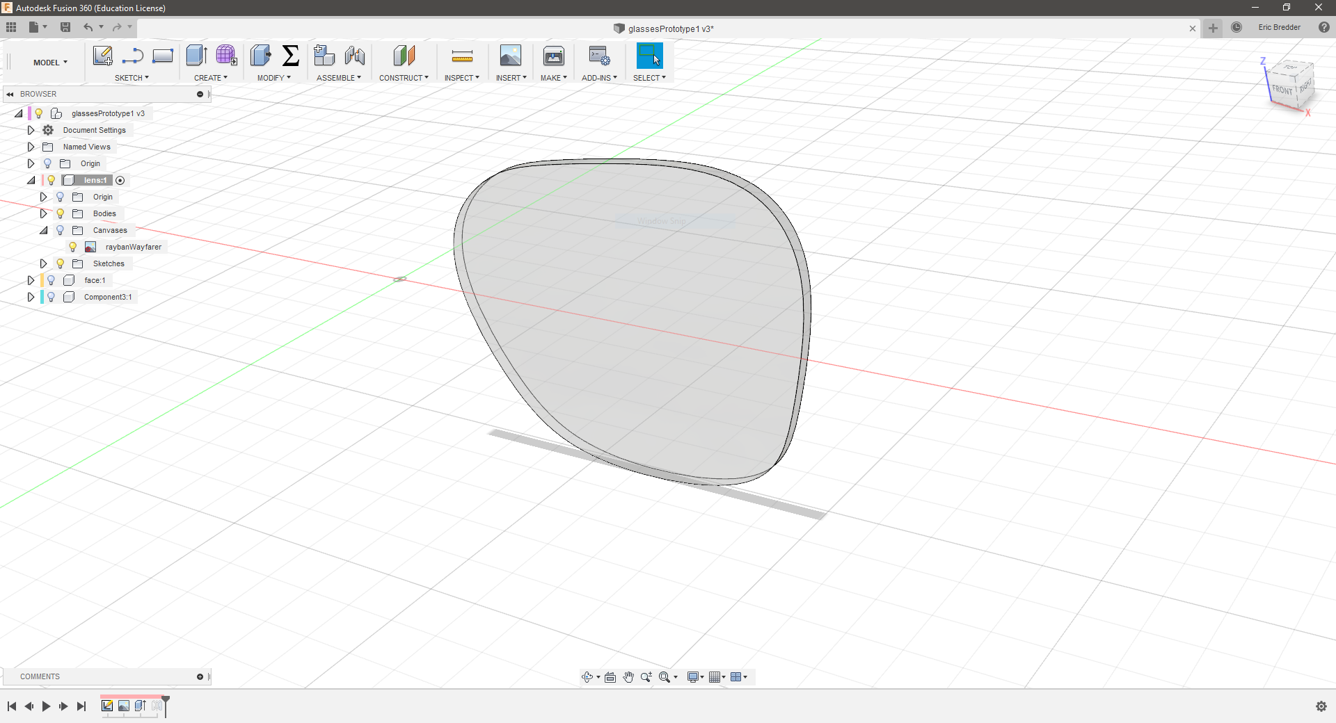The height and width of the screenshot is (723, 1336).
Task: Click the FRONT face of view cube
Action: pos(1282,90)
